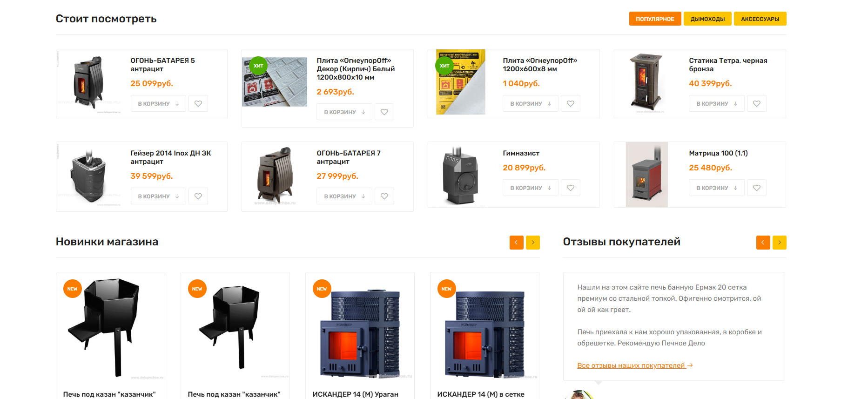This screenshot has width=841, height=399.
Task: Open all customer reviews link
Action: point(635,365)
